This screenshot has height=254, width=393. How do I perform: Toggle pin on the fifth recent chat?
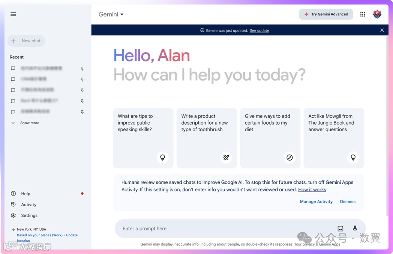tap(82, 112)
